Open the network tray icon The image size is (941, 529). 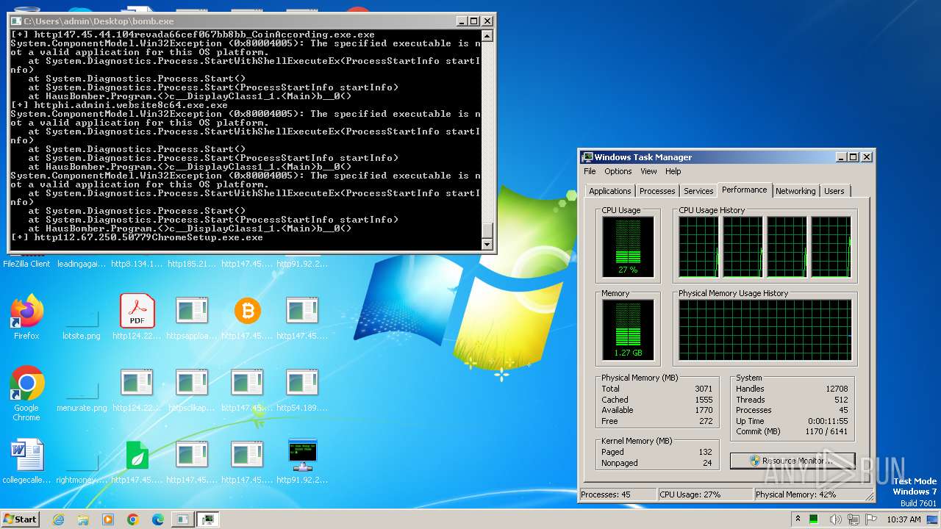coord(854,519)
